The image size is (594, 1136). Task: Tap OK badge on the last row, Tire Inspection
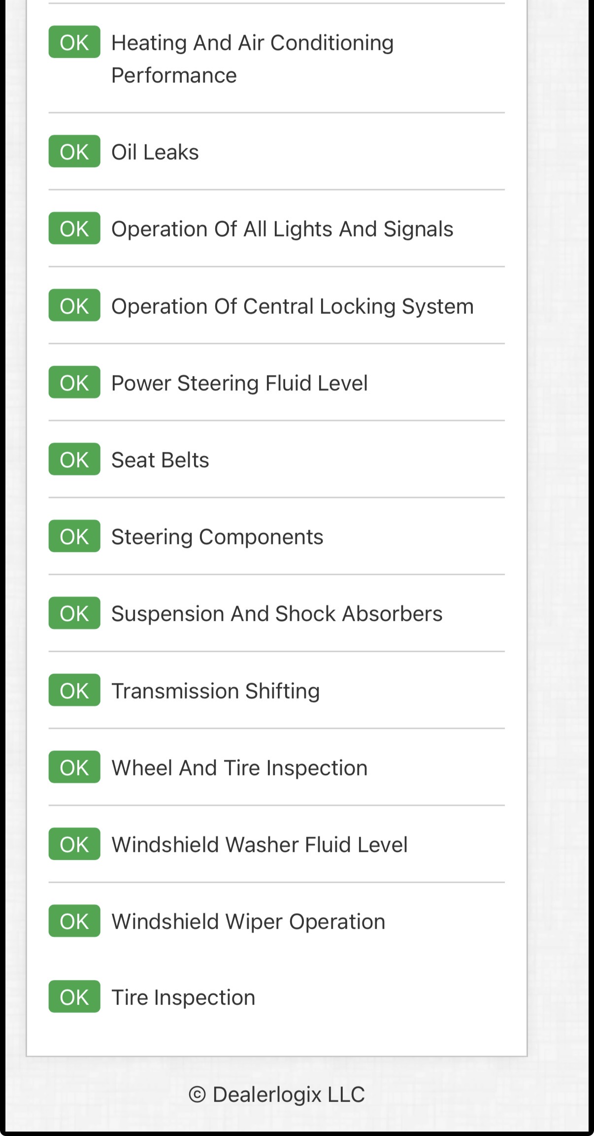[74, 997]
